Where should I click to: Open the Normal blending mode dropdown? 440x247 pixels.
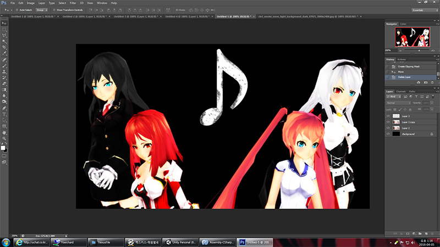pyautogui.click(x=398, y=103)
